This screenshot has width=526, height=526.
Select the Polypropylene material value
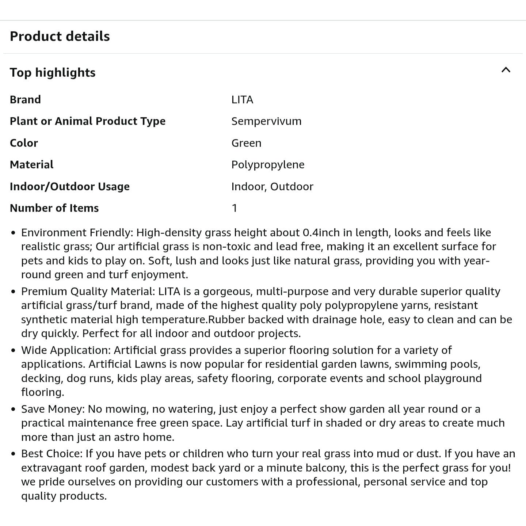point(268,165)
